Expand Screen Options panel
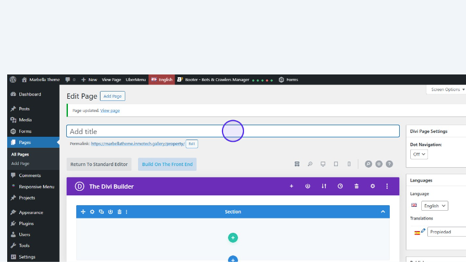The image size is (466, 262). pos(447,89)
